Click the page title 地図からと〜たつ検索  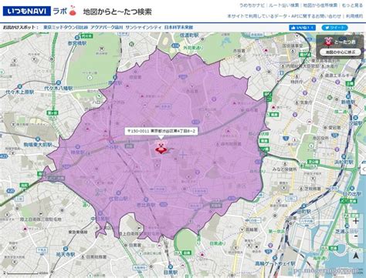coord(117,12)
